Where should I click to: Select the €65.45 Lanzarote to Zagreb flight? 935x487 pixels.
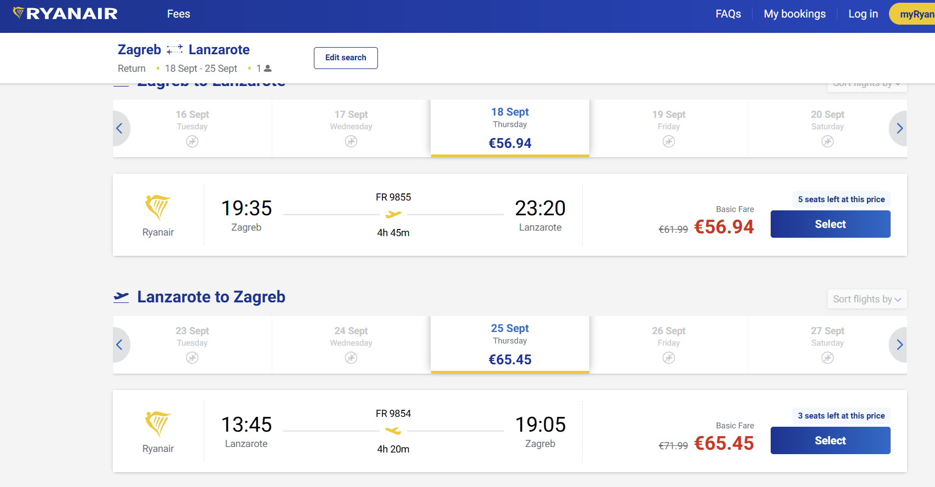pos(830,440)
